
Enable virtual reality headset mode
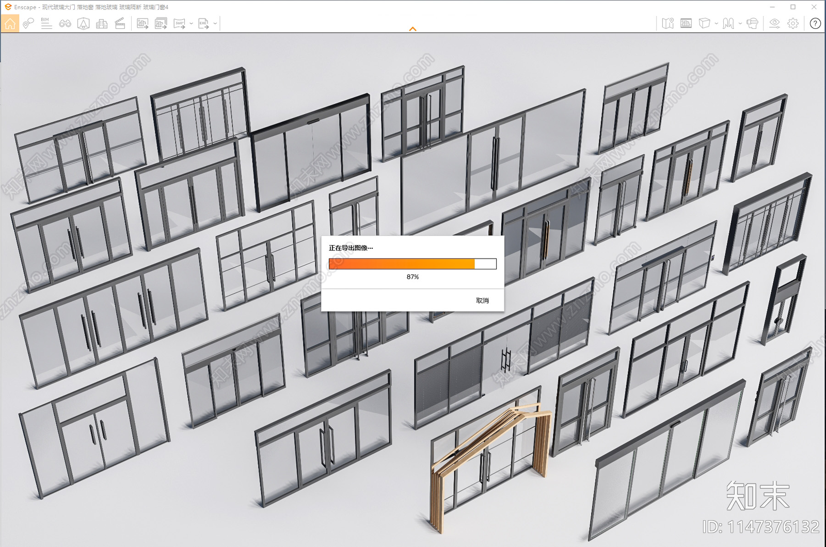(x=753, y=23)
